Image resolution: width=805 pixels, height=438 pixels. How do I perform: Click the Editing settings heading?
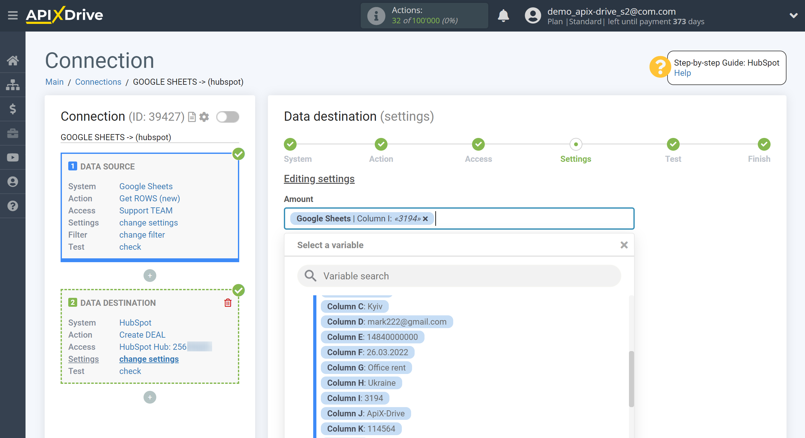[319, 179]
